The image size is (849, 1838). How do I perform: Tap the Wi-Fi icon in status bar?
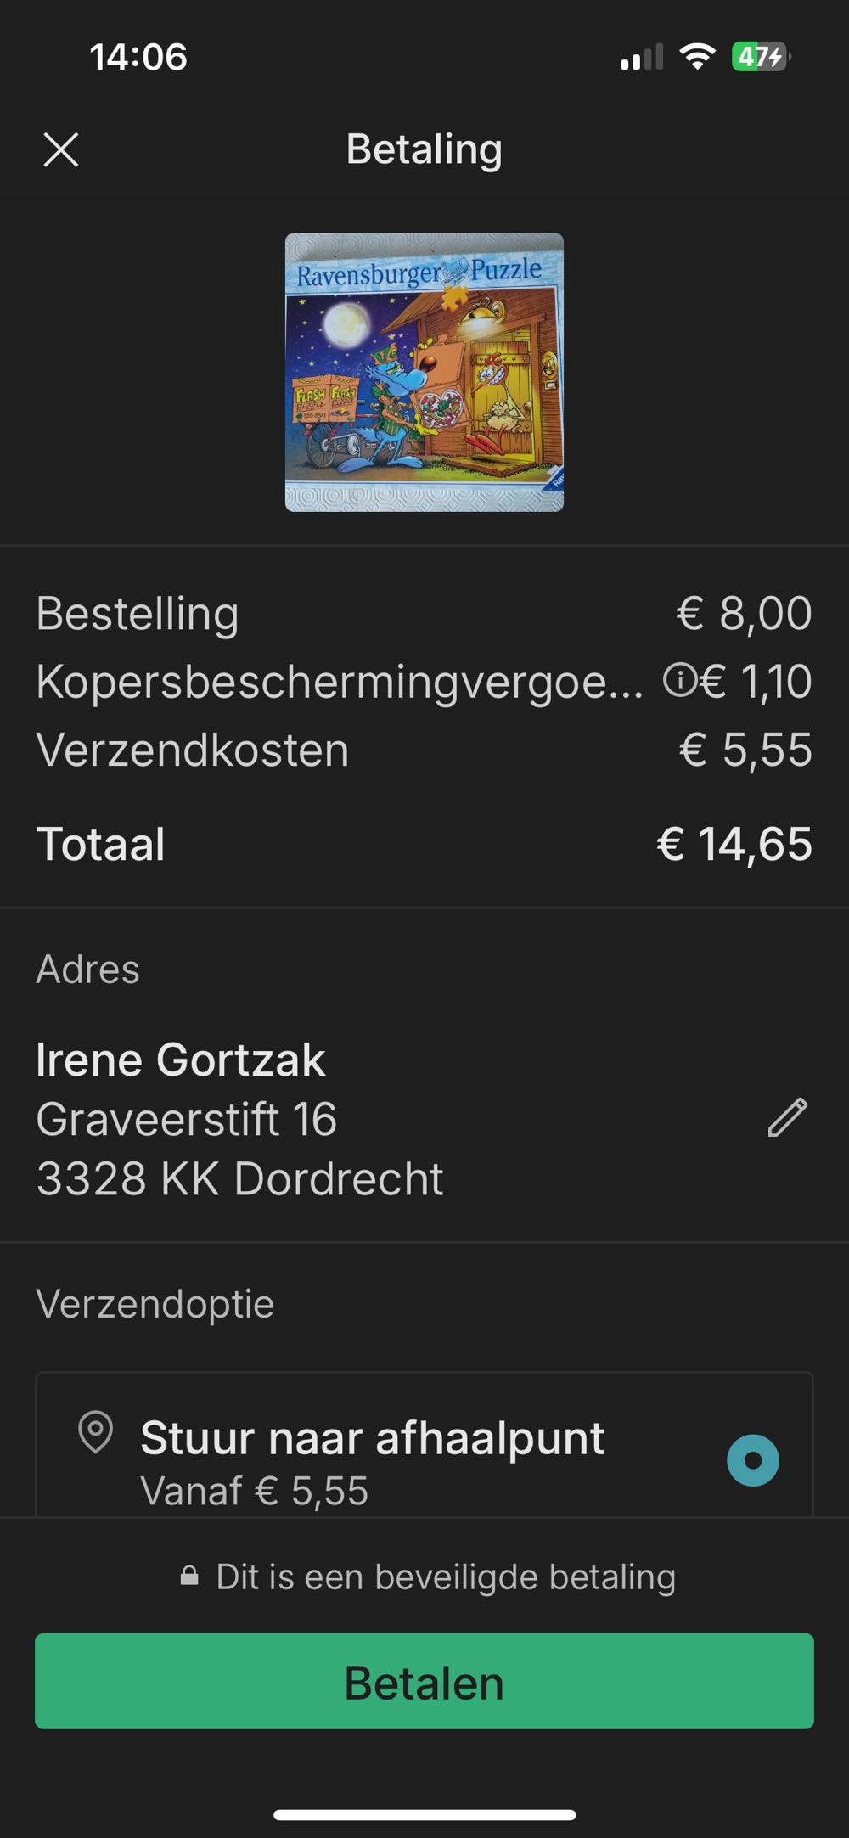[697, 57]
